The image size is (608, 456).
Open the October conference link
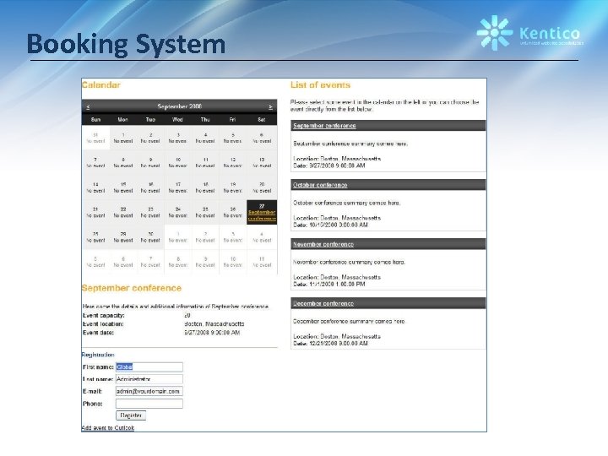pyautogui.click(x=320, y=185)
